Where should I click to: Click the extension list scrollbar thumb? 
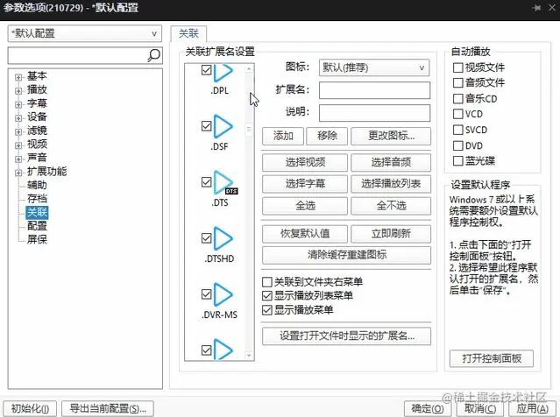coord(249,130)
